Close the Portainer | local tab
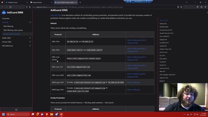 coord(27,2)
